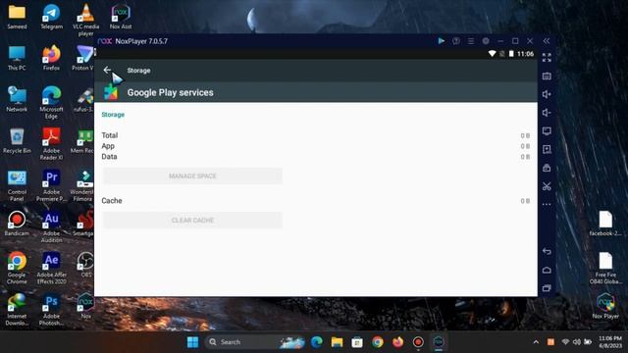This screenshot has width=628, height=353.
Task: Select the Adobe Audition desktop shortcut
Action: [52, 227]
